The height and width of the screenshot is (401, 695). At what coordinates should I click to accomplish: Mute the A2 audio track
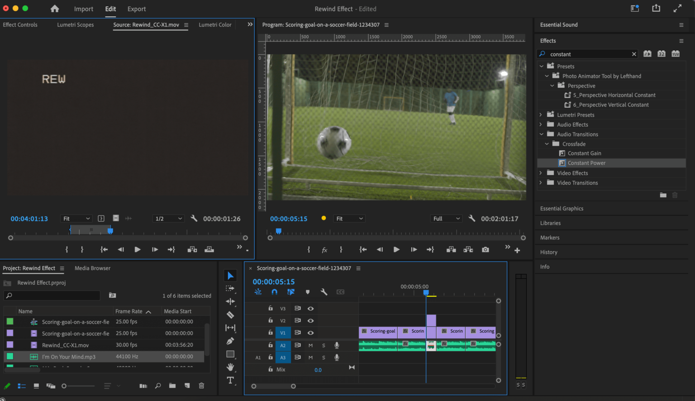310,345
